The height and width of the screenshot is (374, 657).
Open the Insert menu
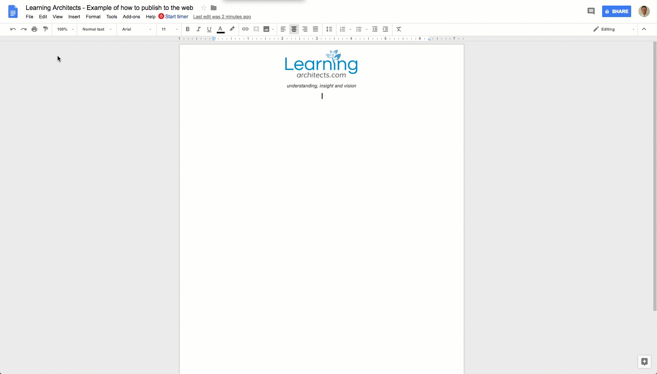(x=74, y=17)
